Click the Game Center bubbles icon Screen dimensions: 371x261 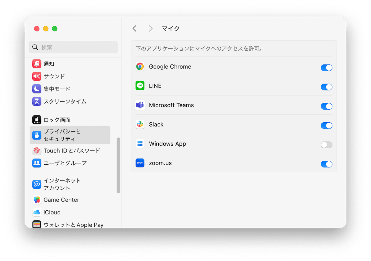[37, 200]
